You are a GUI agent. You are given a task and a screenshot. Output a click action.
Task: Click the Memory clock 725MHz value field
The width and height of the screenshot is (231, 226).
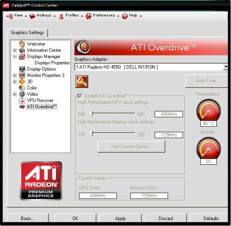click(x=169, y=135)
